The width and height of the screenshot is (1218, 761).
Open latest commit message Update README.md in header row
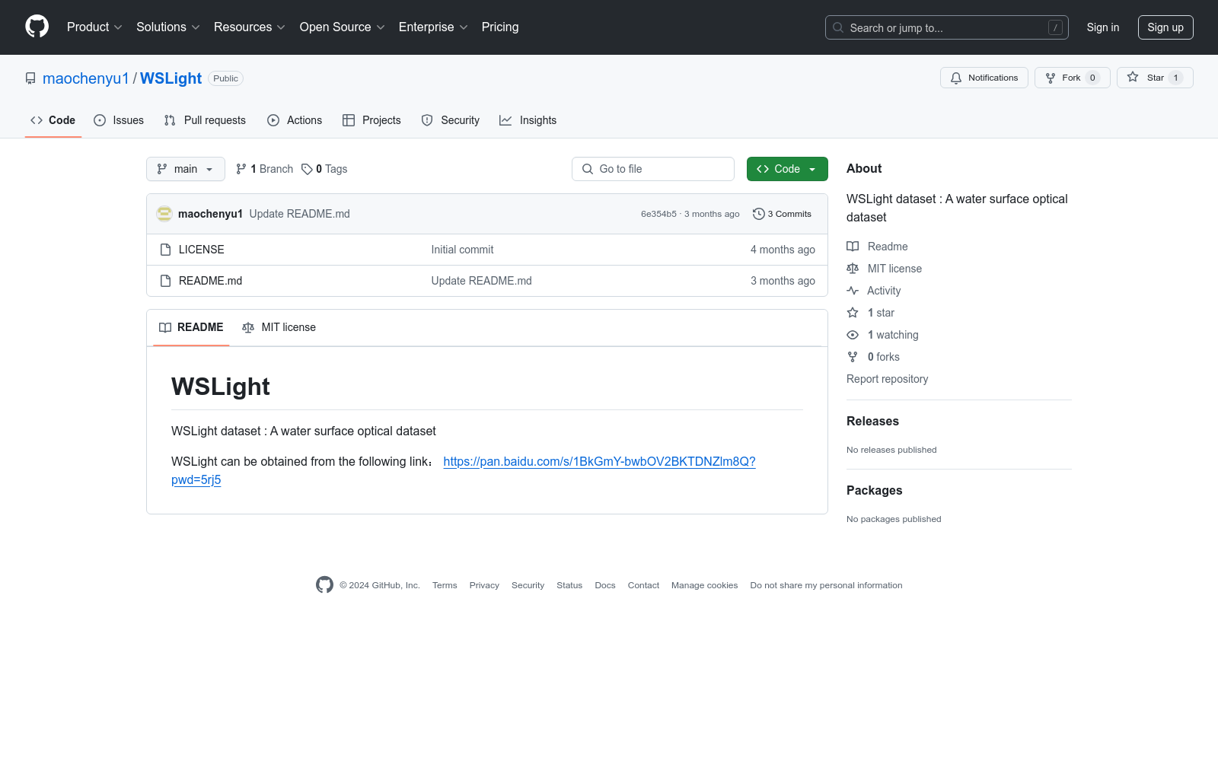pyautogui.click(x=300, y=214)
